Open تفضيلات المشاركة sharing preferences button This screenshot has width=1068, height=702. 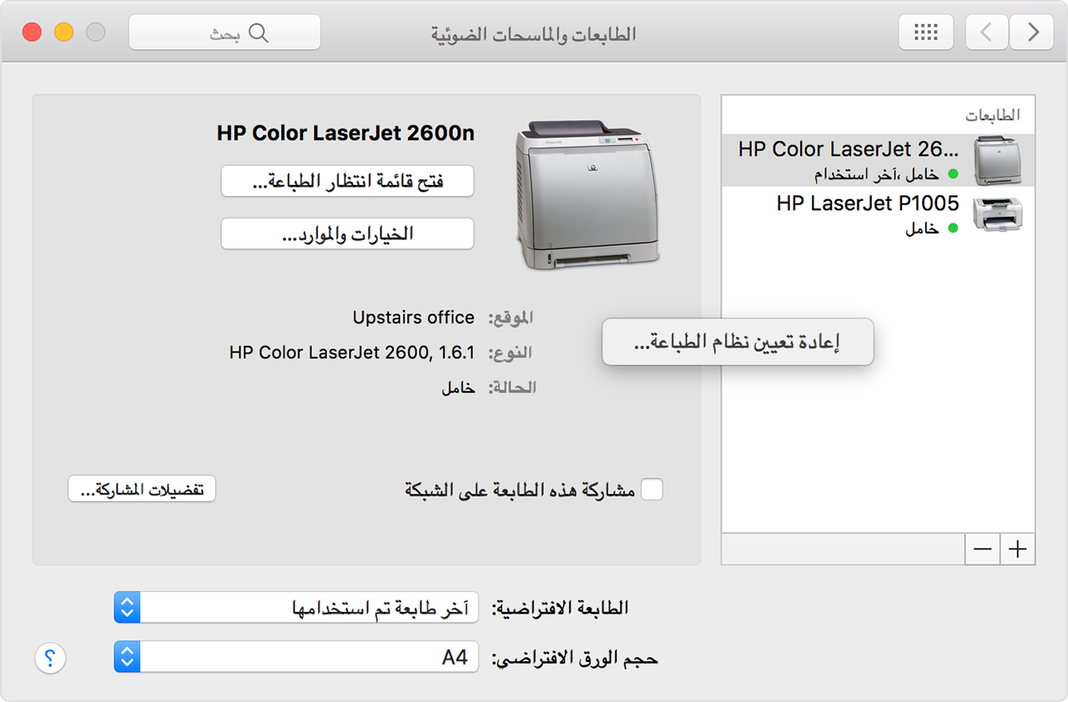click(142, 489)
